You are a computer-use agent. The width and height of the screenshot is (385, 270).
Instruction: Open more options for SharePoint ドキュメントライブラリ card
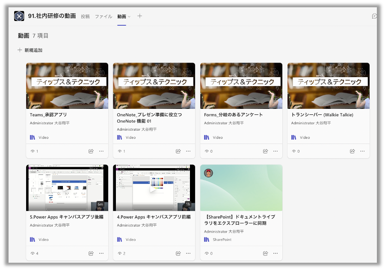tap(275, 253)
